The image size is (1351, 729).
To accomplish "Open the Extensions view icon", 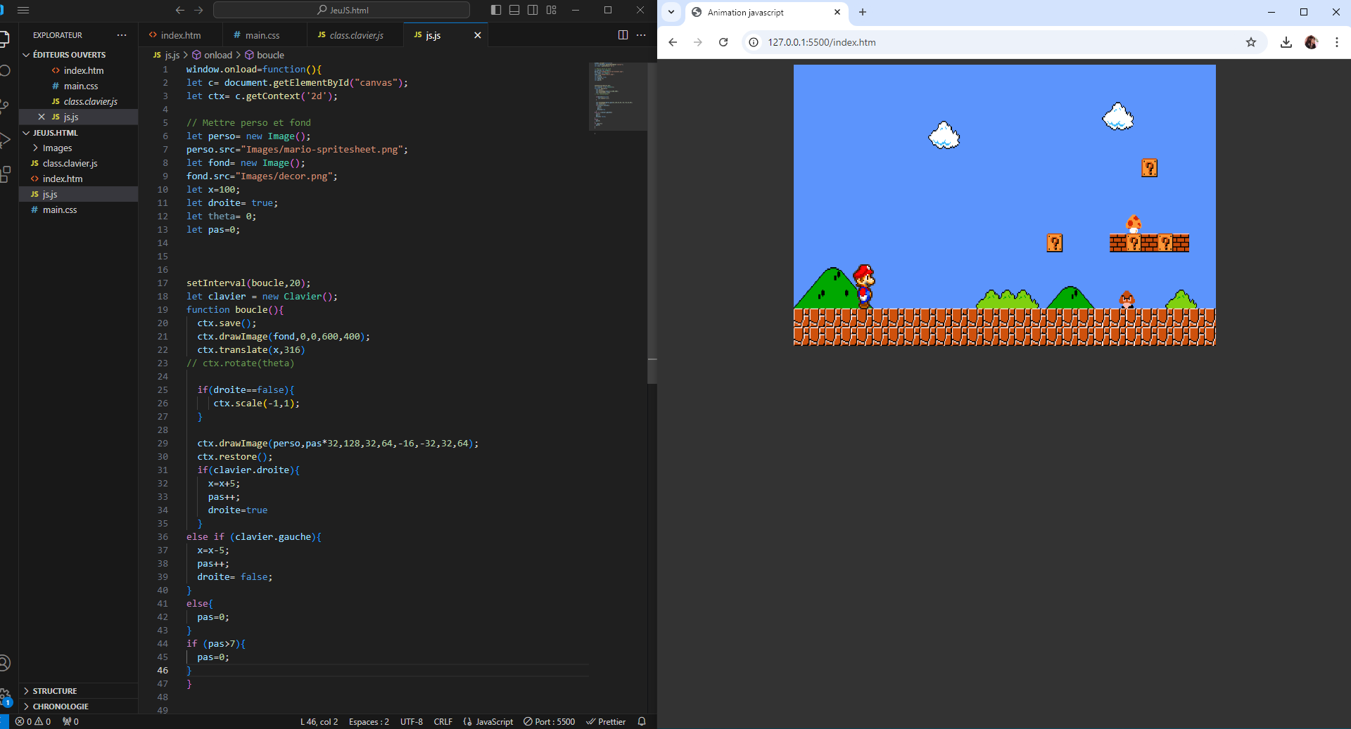I will (6, 174).
